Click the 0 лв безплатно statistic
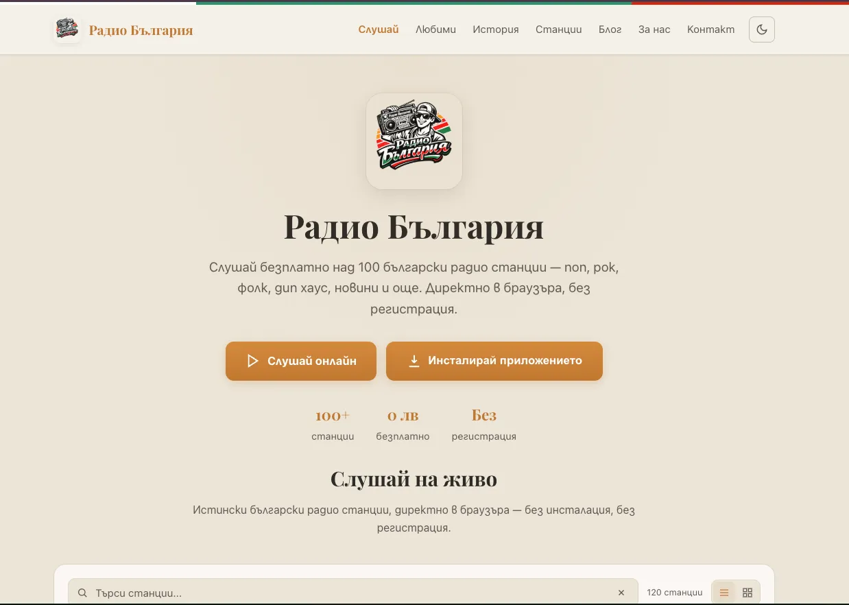The width and height of the screenshot is (849, 605). [x=403, y=425]
